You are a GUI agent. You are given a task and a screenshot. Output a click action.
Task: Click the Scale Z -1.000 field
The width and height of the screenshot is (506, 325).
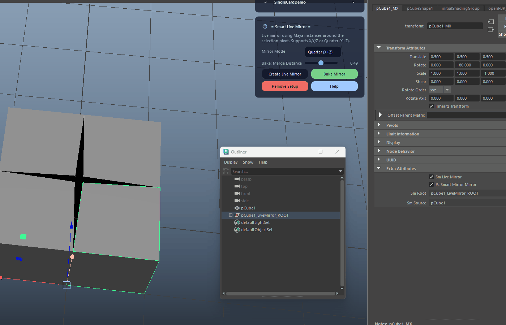coord(493,73)
